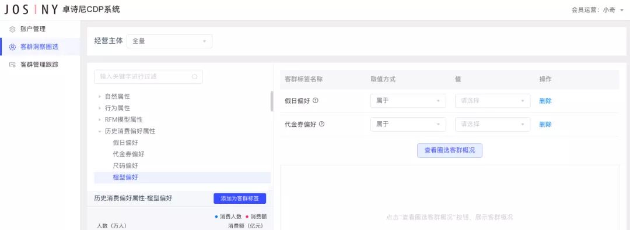Click the 客群洞察圈选 user icon
630x230 pixels.
(x=12, y=47)
